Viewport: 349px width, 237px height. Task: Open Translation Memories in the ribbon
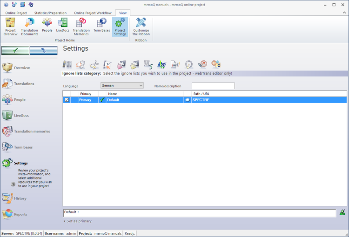click(x=81, y=26)
